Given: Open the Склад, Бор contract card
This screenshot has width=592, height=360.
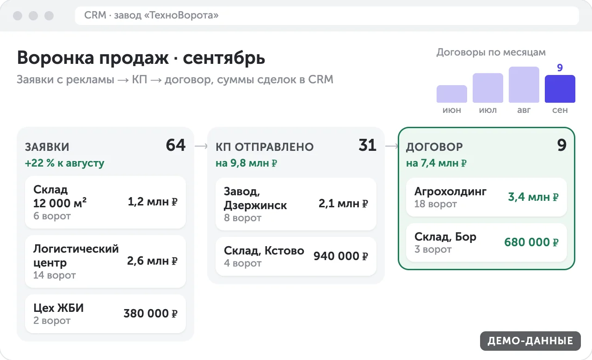Looking at the screenshot, I should click(x=487, y=242).
